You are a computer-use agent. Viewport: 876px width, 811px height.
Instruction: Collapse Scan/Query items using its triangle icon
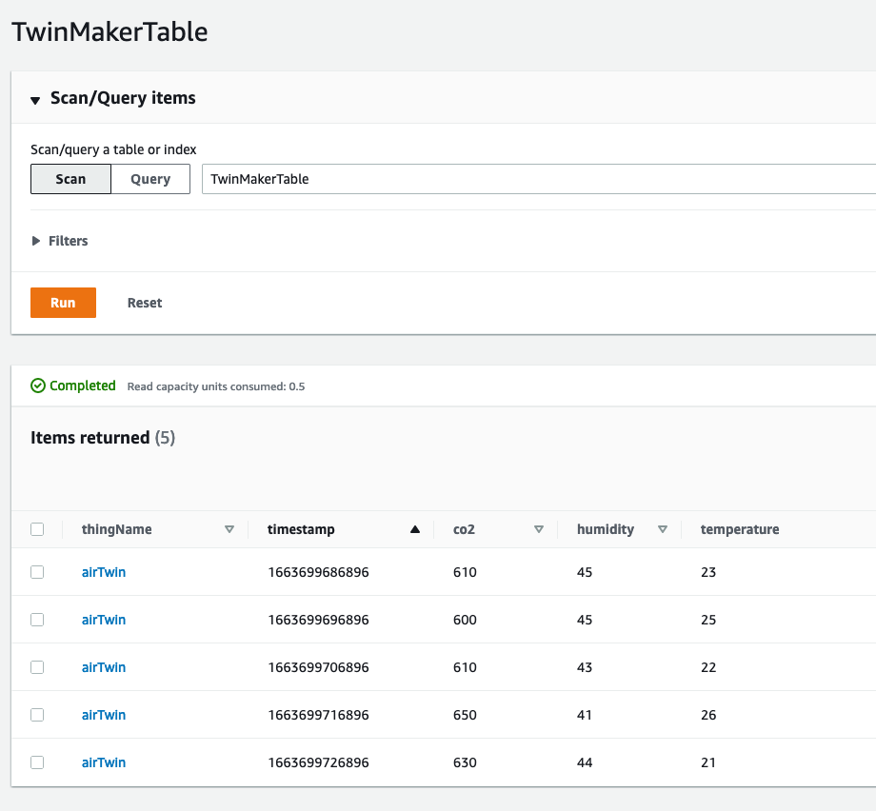[x=35, y=99]
